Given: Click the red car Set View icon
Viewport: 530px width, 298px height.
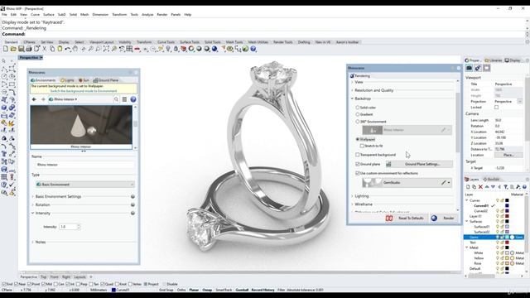Looking at the screenshot, I should click(137, 49).
